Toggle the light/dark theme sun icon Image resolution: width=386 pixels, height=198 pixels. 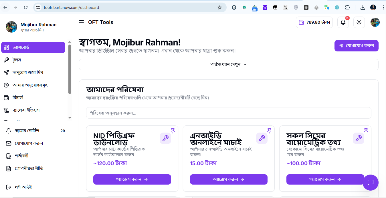point(359,22)
